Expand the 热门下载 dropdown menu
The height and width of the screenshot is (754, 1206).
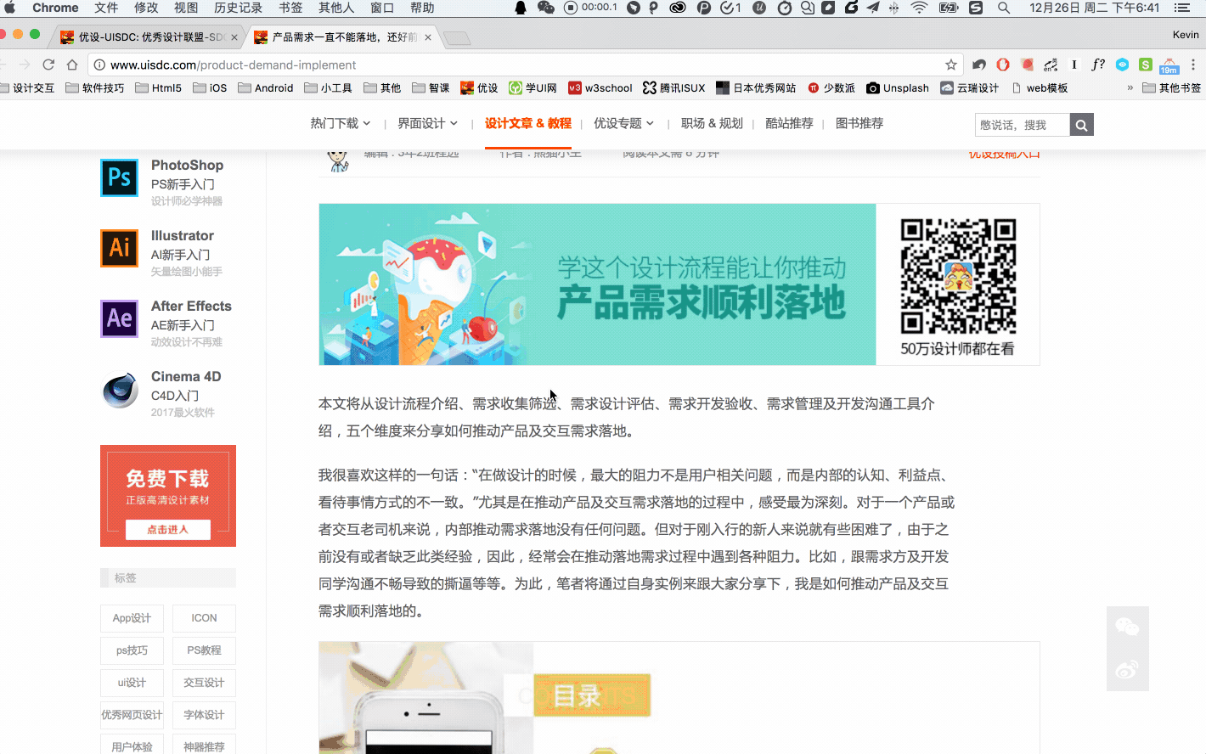tap(341, 124)
